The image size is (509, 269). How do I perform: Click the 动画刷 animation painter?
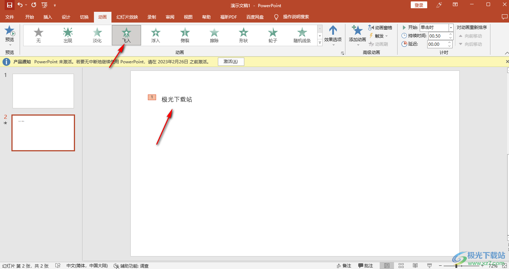378,44
